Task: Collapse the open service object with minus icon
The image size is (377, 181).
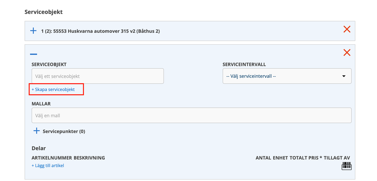Action: coord(34,54)
